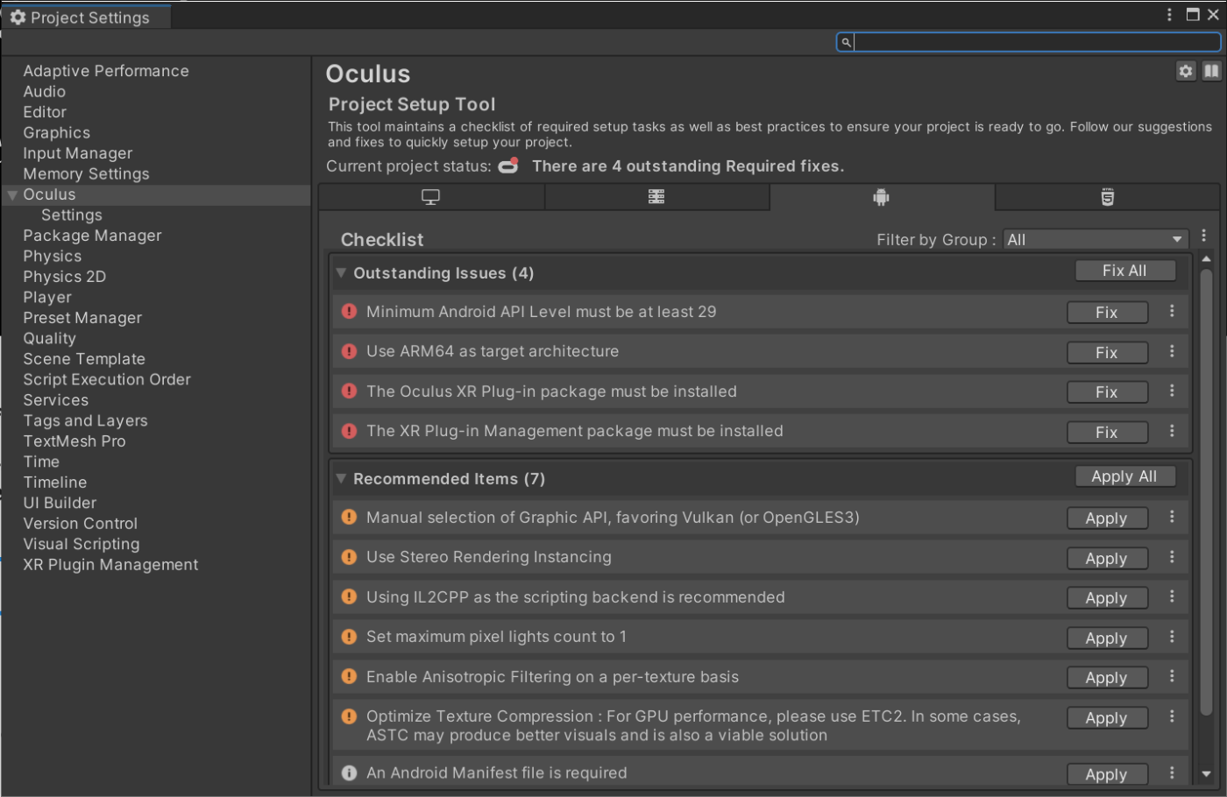1227x797 pixels.
Task: Open options for Oculus XR Plug-in item
Action: (1172, 391)
